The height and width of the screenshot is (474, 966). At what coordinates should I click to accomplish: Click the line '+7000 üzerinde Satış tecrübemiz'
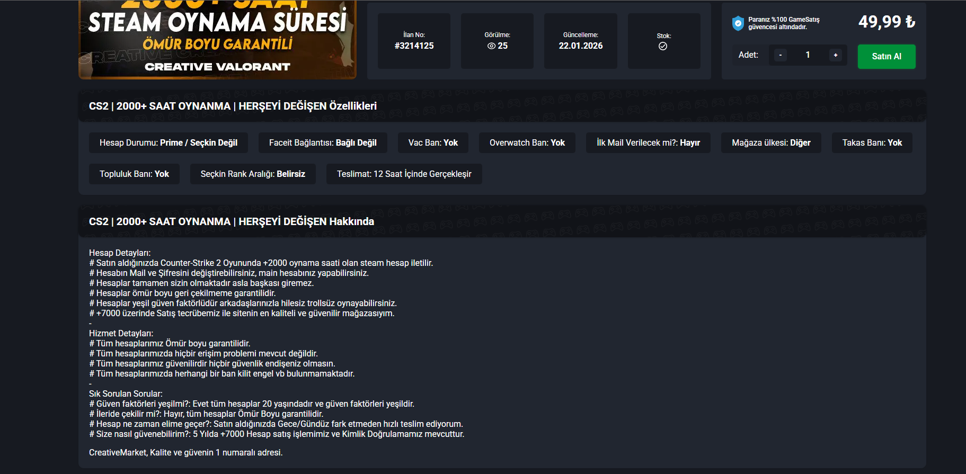click(x=242, y=313)
